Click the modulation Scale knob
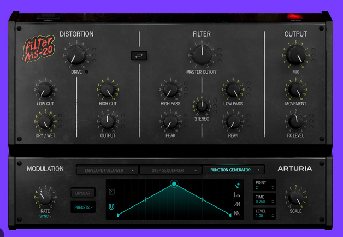 [295, 197]
